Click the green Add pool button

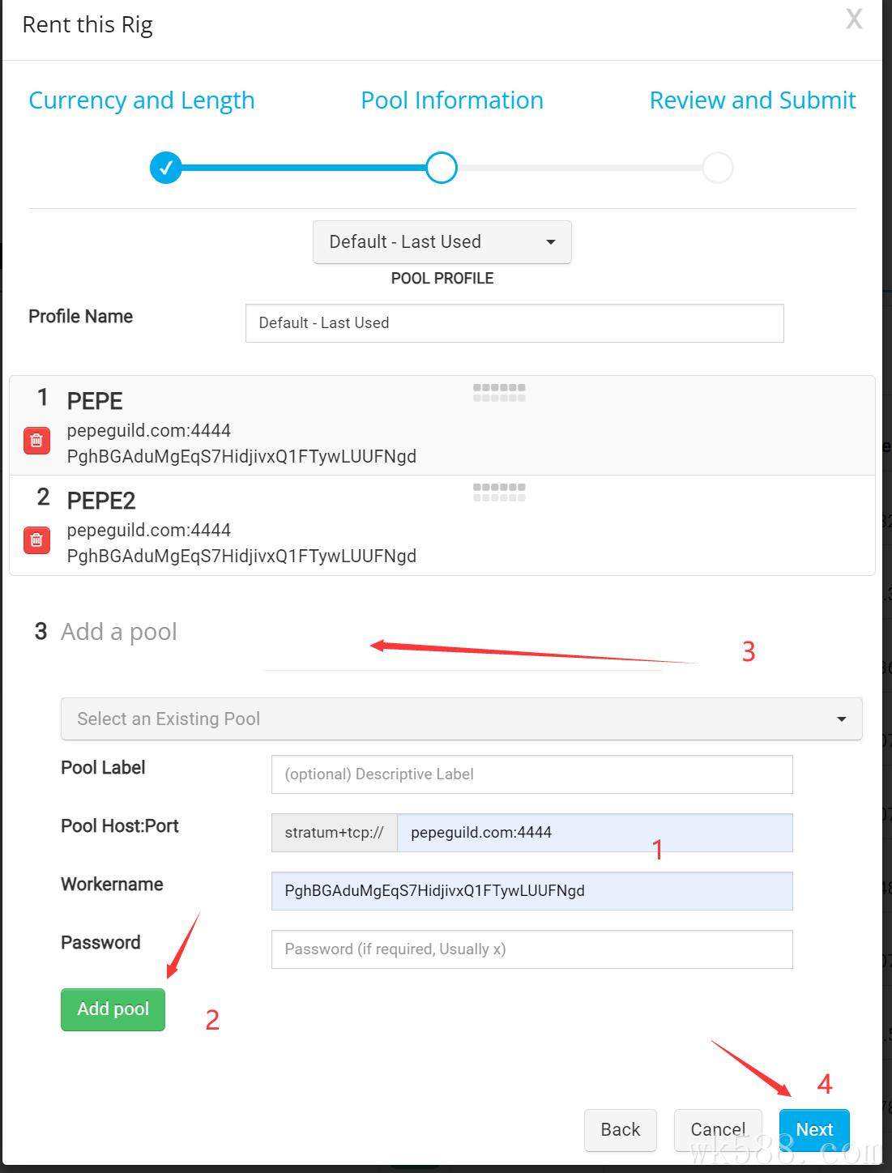[113, 1009]
